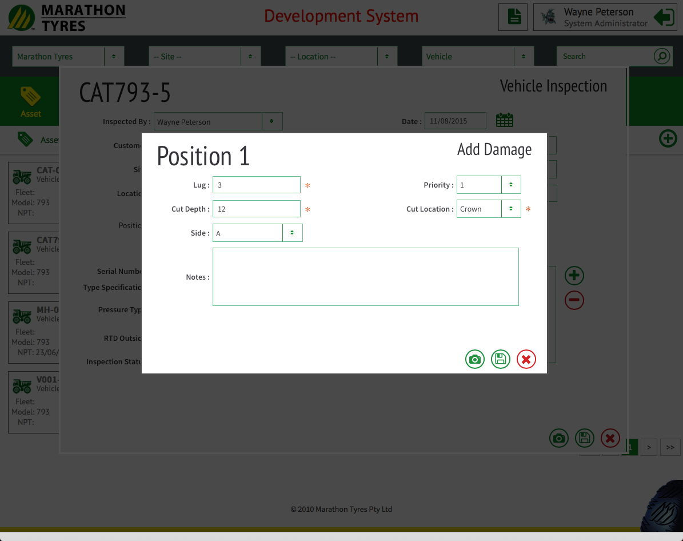Click the Lug input field

(x=256, y=185)
